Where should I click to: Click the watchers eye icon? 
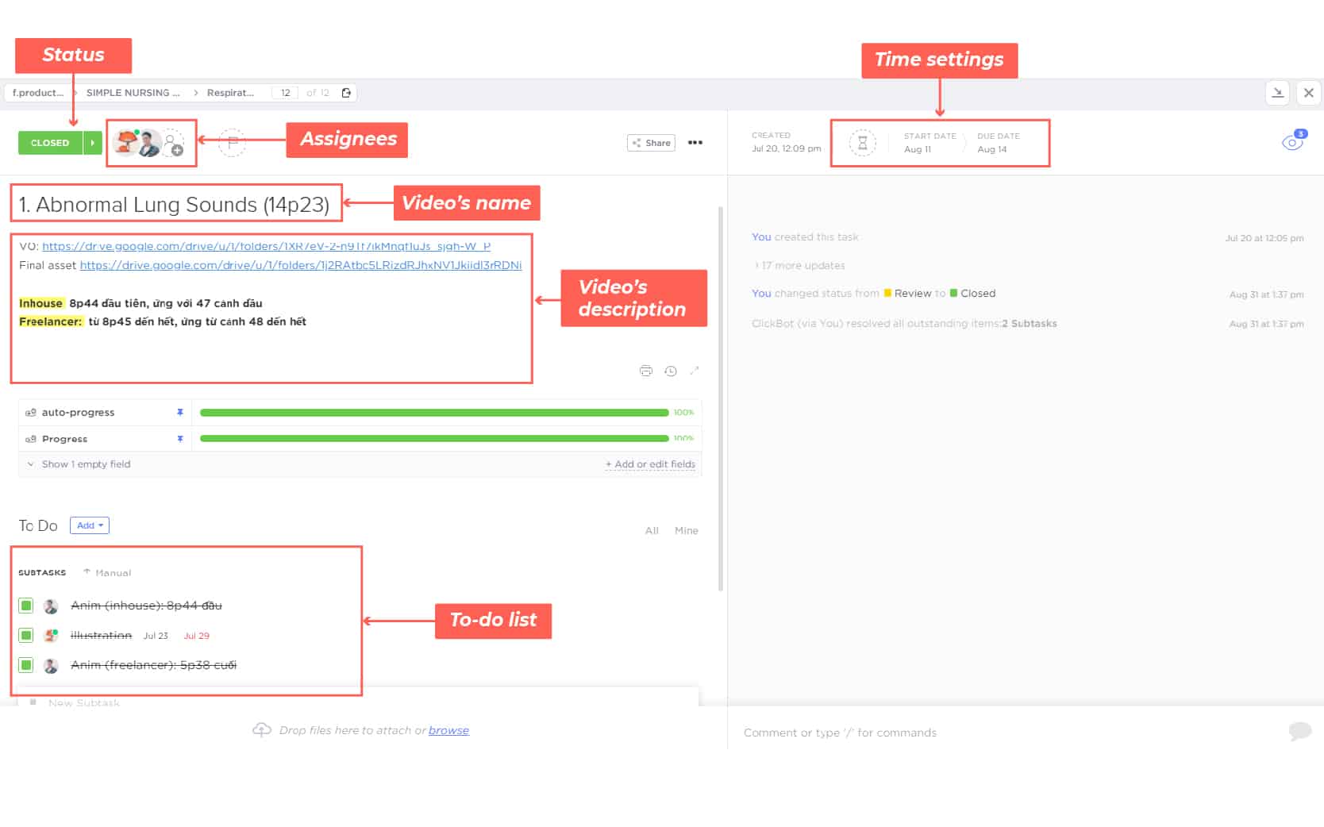[x=1291, y=143]
